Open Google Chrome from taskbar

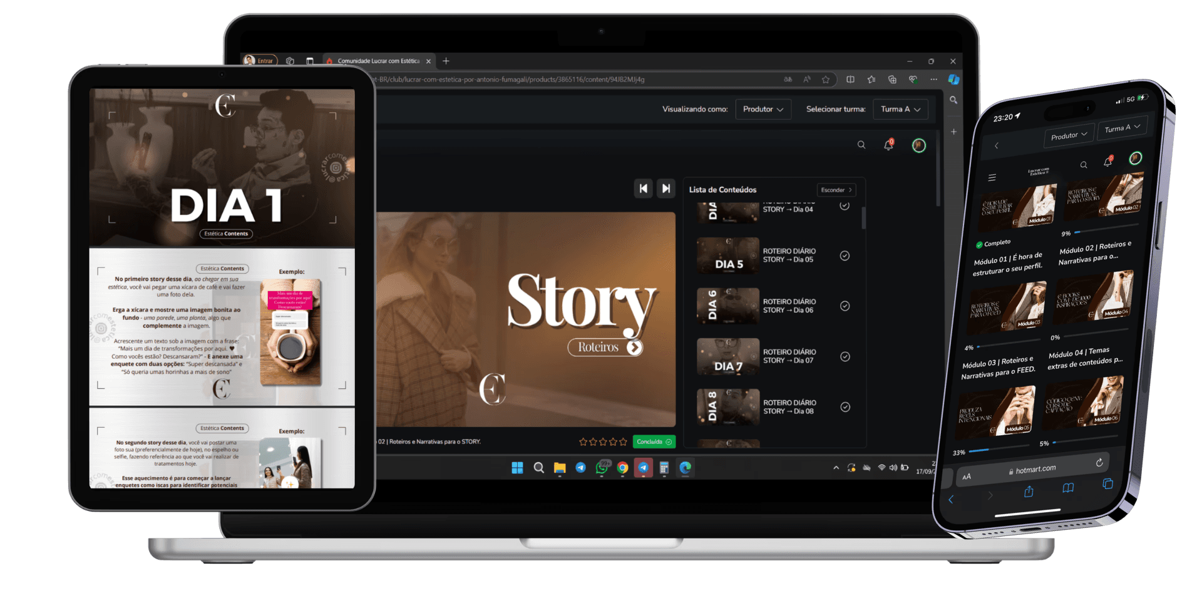click(622, 468)
